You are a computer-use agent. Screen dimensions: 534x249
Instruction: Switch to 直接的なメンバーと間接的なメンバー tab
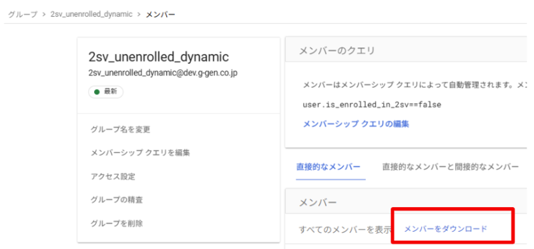[450, 167]
